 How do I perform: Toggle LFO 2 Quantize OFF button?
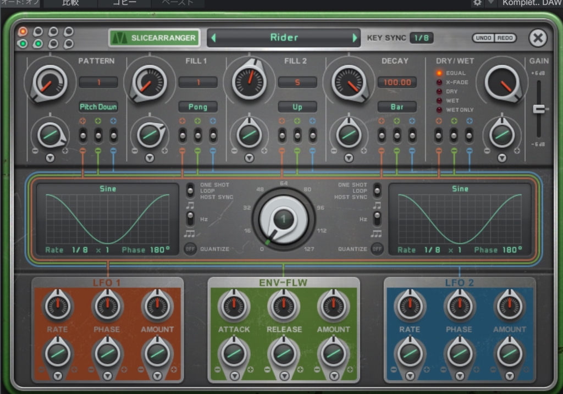click(x=377, y=249)
